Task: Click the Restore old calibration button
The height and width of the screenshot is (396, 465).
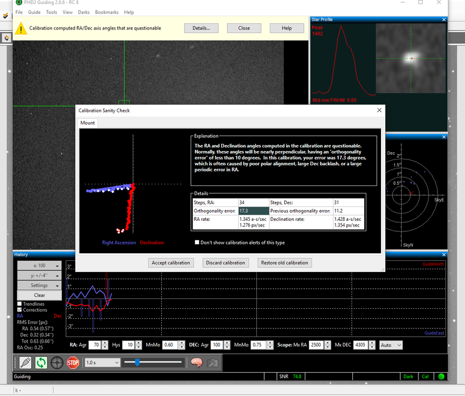Action: (x=285, y=262)
